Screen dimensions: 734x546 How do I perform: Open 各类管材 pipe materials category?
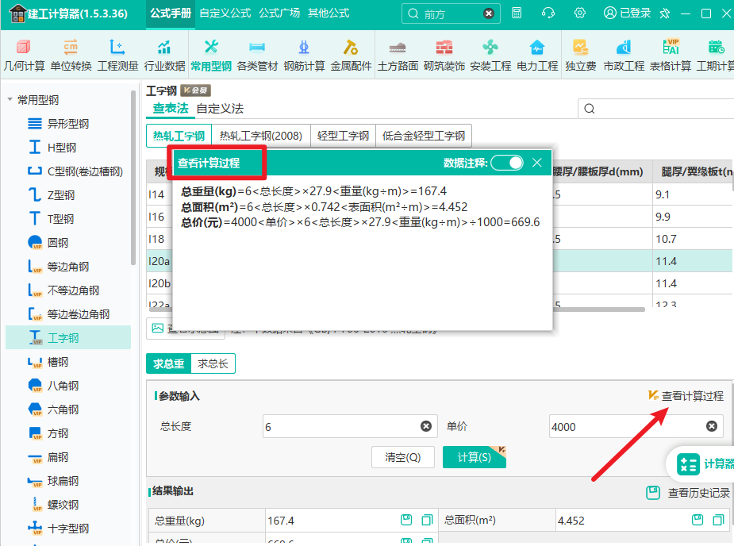click(x=257, y=56)
